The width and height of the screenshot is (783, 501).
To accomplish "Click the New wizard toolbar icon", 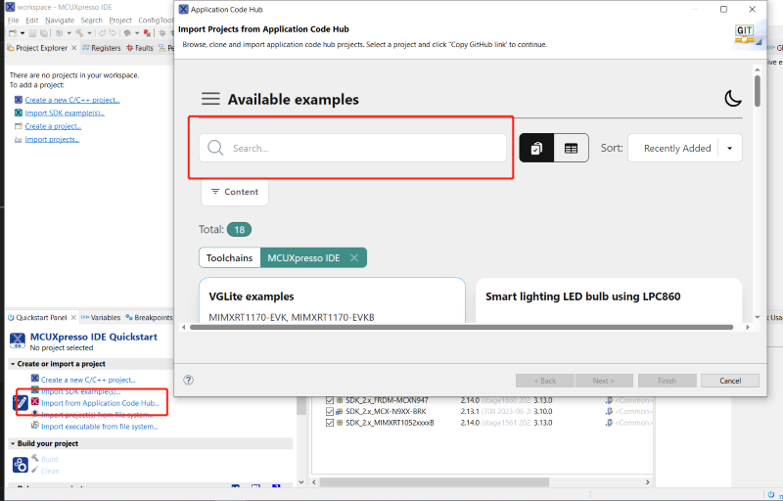I will point(13,33).
